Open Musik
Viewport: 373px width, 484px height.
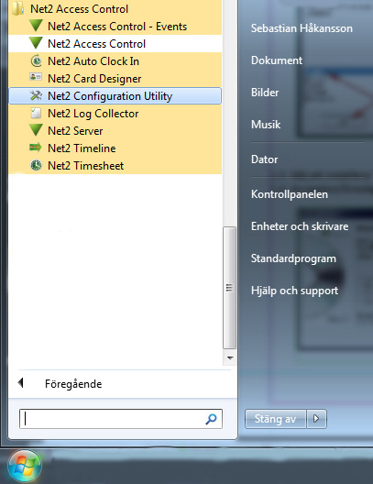coord(266,125)
